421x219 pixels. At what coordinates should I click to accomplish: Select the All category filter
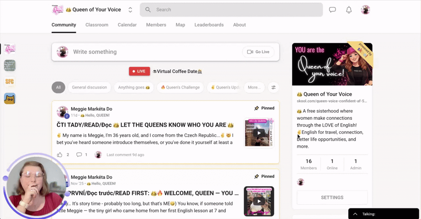58,87
